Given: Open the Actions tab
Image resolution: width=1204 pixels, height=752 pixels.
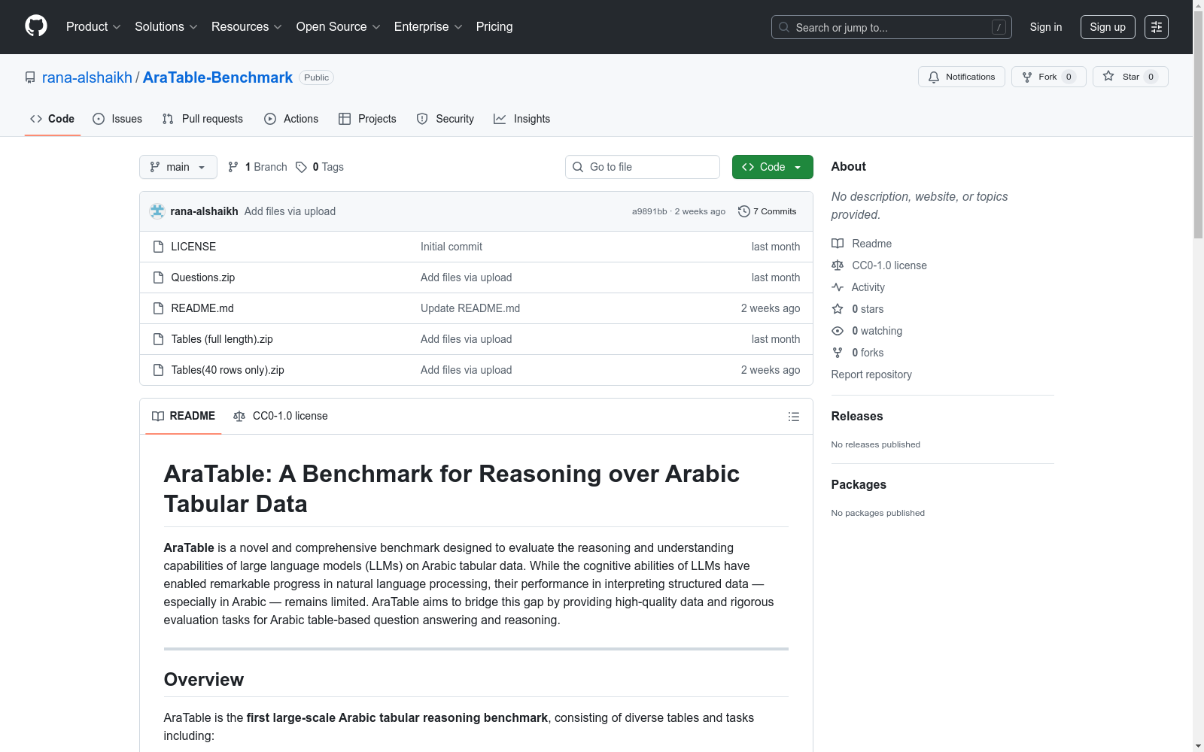Looking at the screenshot, I should pyautogui.click(x=291, y=119).
